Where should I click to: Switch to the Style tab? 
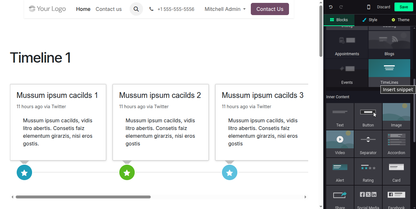(x=370, y=20)
